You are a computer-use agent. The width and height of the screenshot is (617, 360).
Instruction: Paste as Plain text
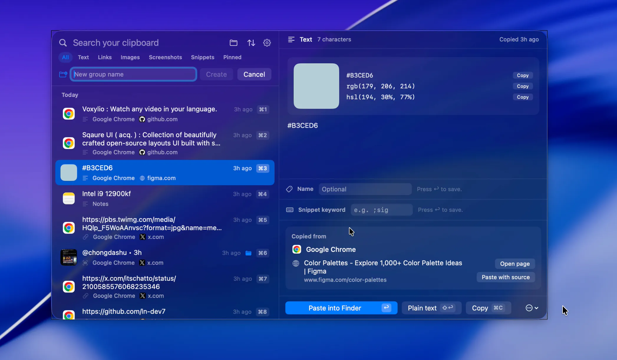(x=431, y=308)
